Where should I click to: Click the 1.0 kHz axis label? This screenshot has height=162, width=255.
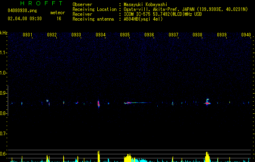[3, 73]
